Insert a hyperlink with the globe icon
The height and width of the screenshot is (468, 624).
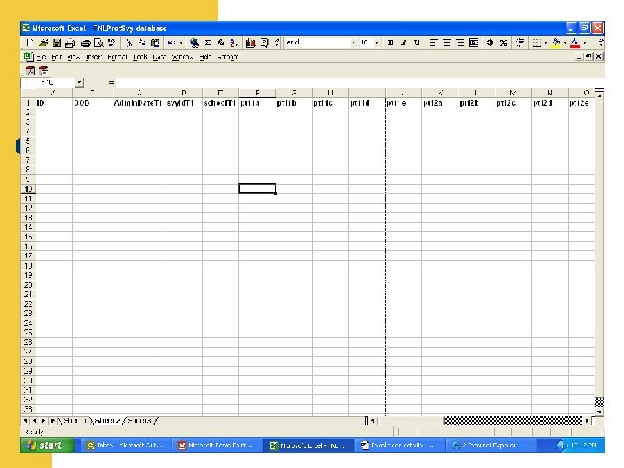[x=195, y=42]
